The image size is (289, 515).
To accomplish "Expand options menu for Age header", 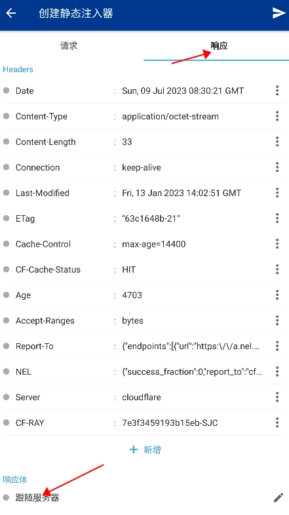I will click(277, 295).
